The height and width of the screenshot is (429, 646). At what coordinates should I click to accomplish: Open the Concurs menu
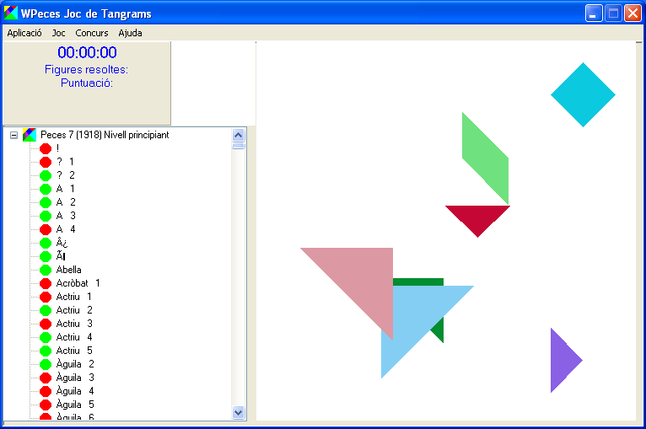[91, 33]
